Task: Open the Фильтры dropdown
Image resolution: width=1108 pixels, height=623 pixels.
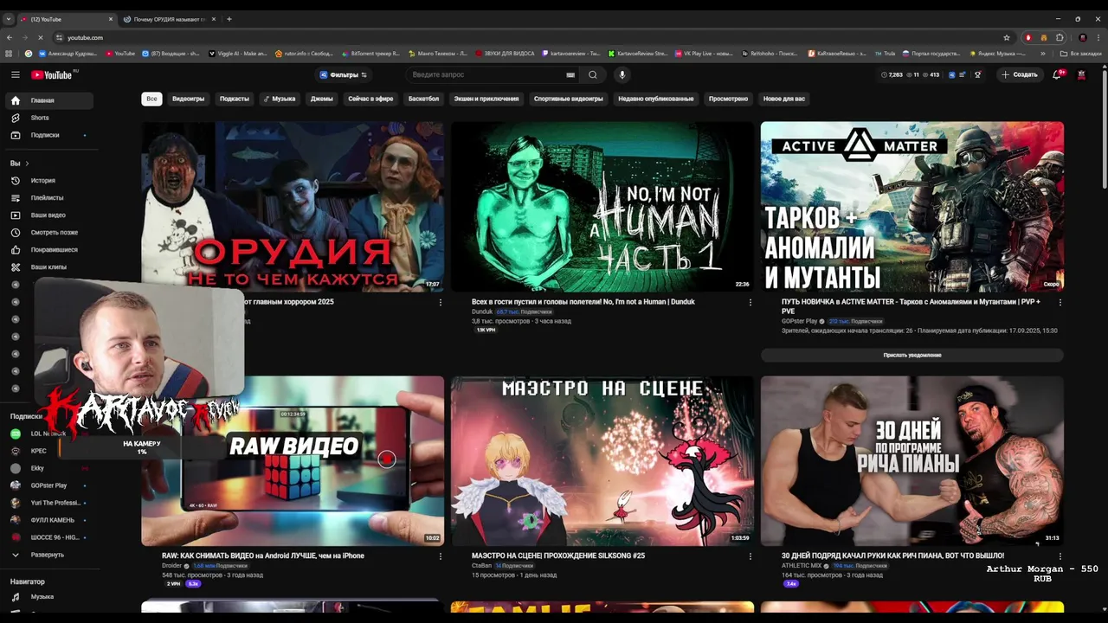Action: pos(344,74)
